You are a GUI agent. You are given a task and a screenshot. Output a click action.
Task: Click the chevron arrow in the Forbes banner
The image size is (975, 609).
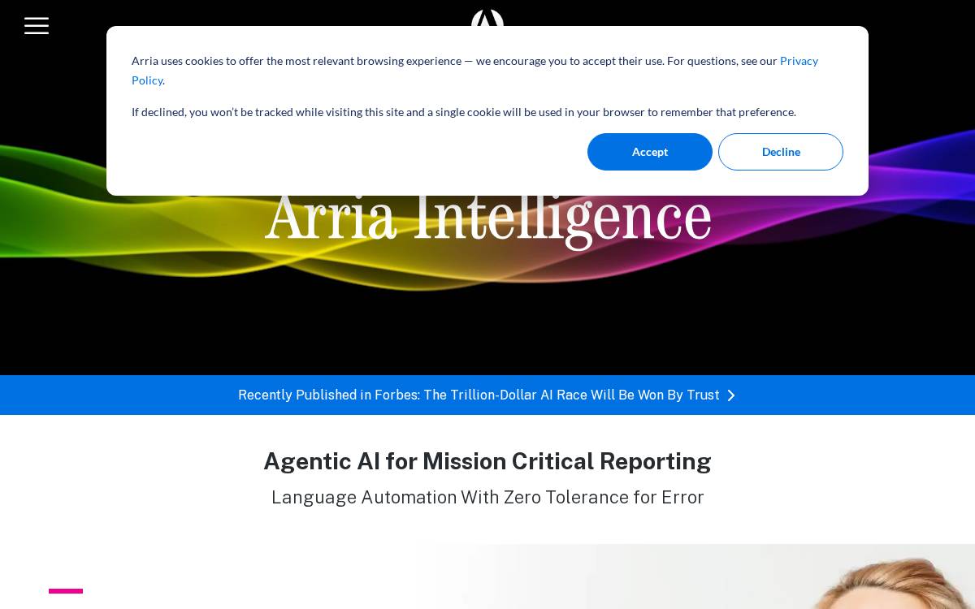click(730, 395)
